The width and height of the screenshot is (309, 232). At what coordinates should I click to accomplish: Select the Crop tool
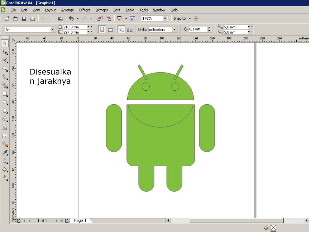(x=5, y=60)
